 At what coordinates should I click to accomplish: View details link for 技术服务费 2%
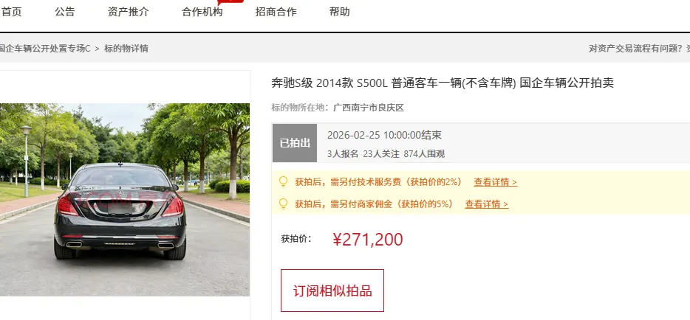click(496, 181)
